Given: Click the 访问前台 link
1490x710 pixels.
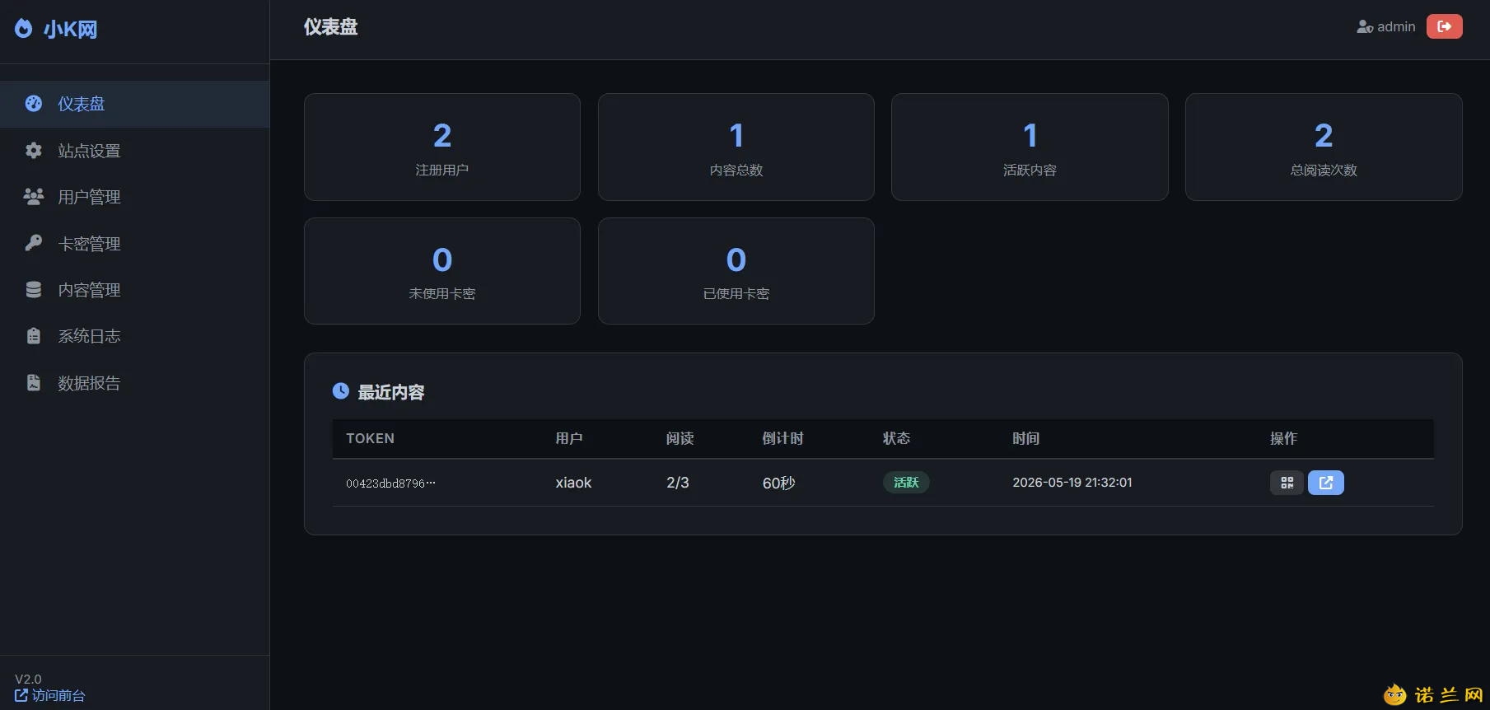Looking at the screenshot, I should coord(50,696).
